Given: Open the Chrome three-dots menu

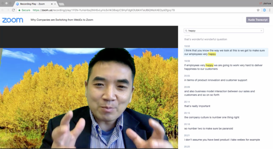Looking at the screenshot, I should coord(270,10).
